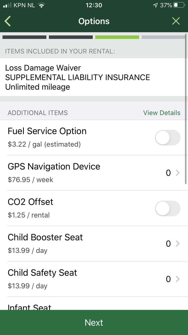Enable the Fuel Service Option switch
Screen dimensions: 188x335
(167, 138)
